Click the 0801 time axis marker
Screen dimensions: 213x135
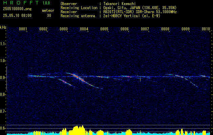(23, 29)
